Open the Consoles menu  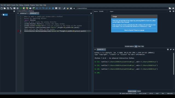(x=27, y=5)
